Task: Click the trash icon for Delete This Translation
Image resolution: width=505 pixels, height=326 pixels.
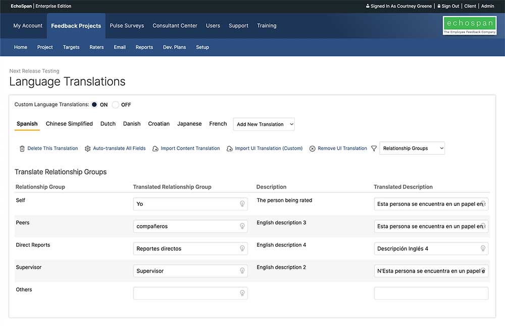Action: click(22, 148)
